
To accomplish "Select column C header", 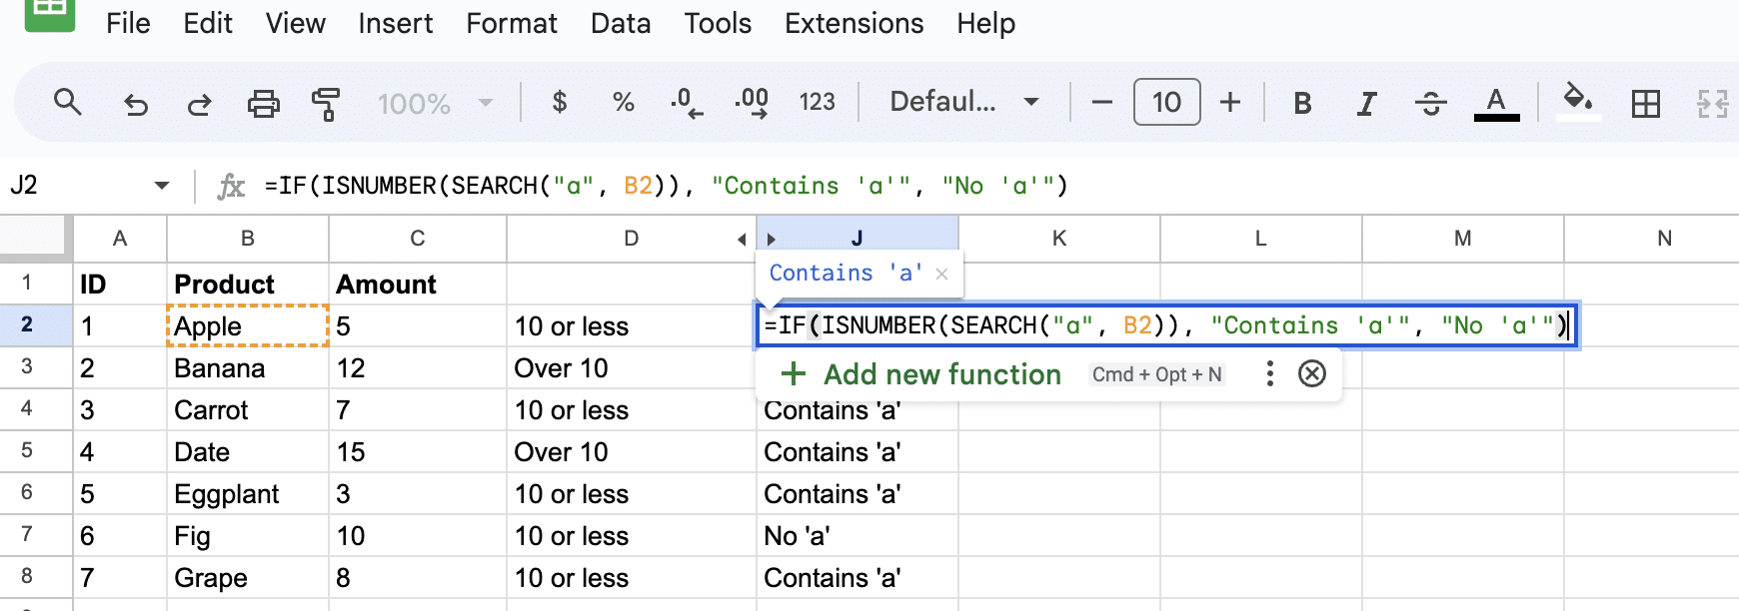I will point(418,239).
